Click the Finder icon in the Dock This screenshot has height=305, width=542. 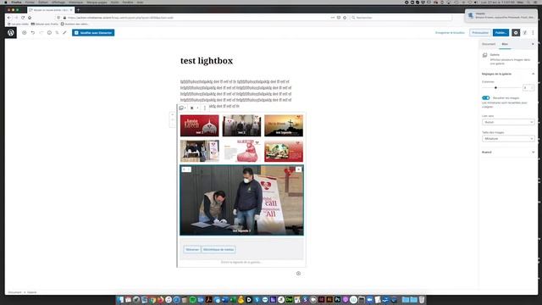pos(120,300)
